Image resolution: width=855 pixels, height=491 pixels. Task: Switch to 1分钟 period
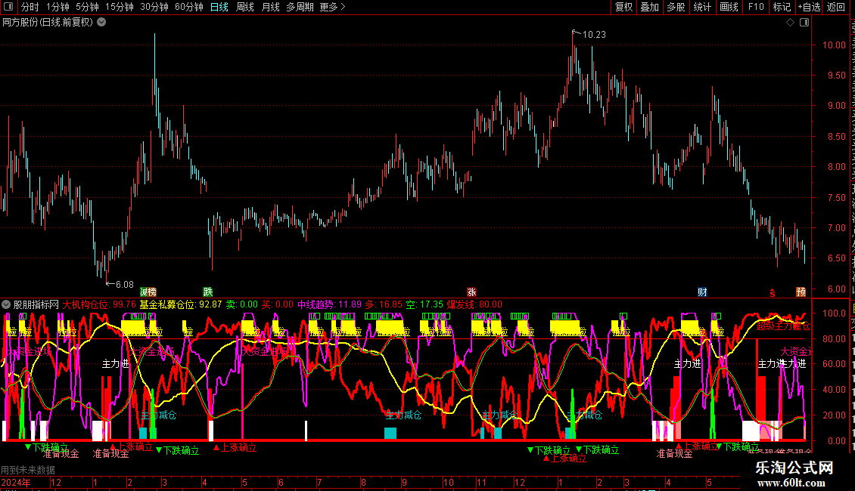point(58,7)
